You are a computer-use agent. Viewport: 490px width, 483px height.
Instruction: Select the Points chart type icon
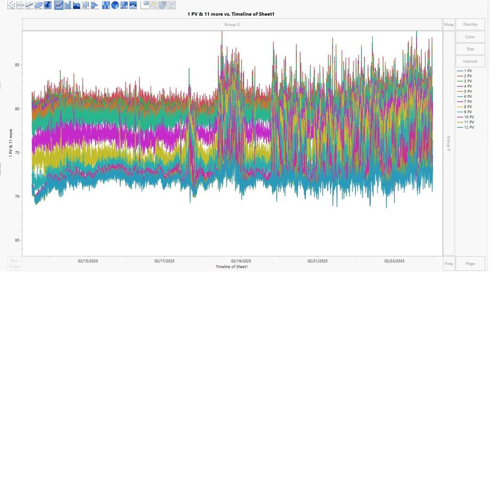[x=11, y=5]
